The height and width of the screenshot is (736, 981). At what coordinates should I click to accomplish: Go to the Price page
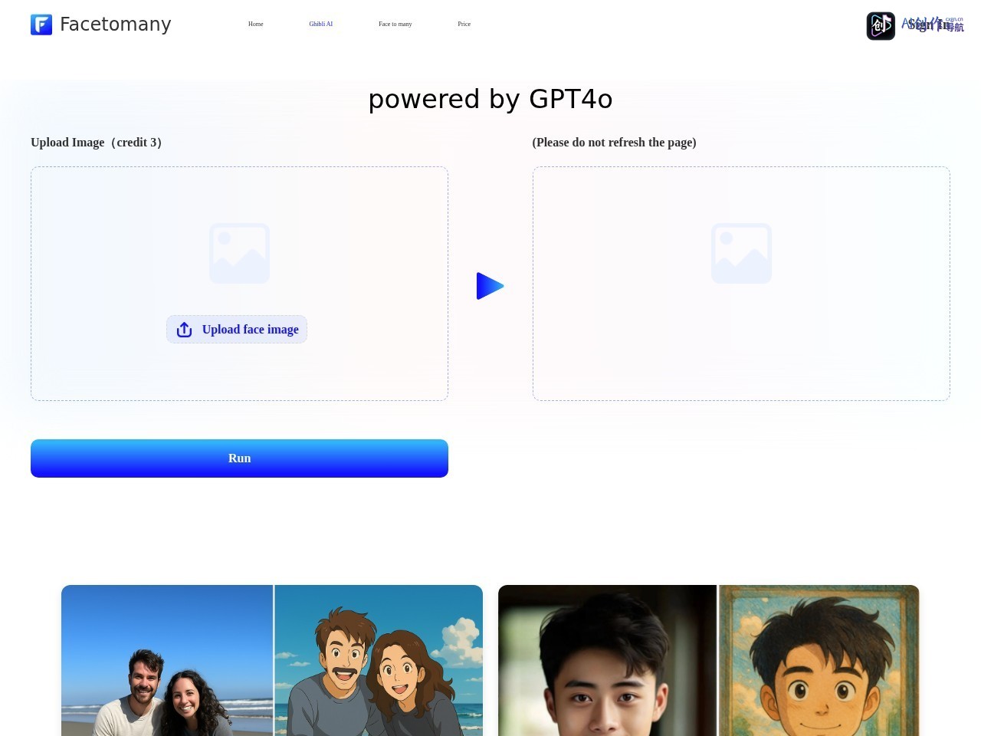point(464,24)
